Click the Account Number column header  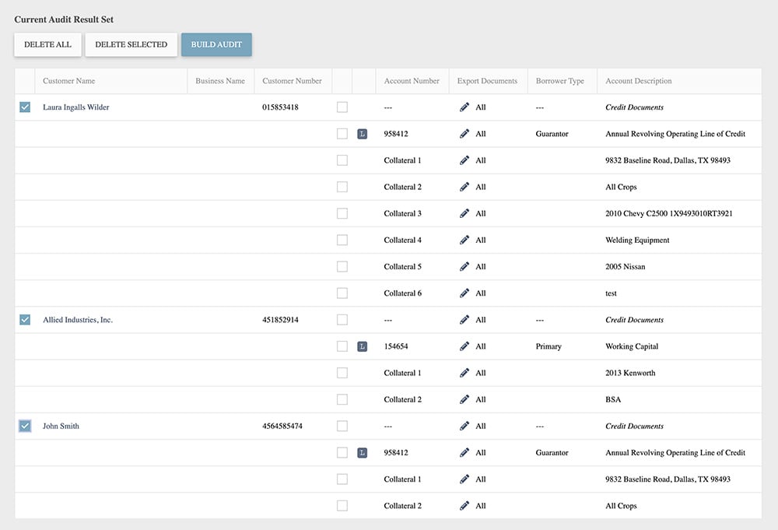coord(412,81)
